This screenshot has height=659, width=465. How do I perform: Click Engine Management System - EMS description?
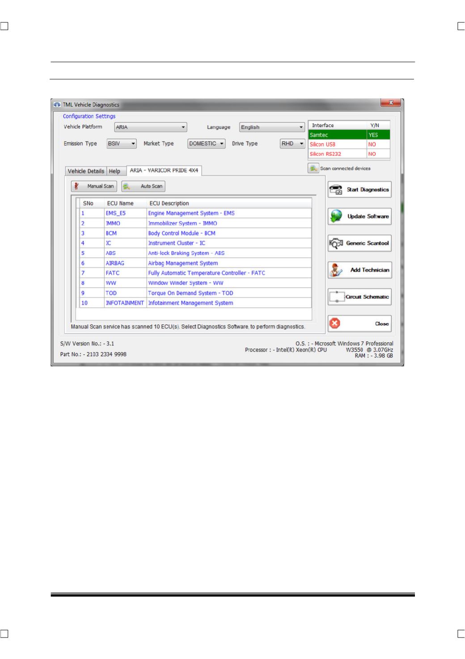[191, 213]
